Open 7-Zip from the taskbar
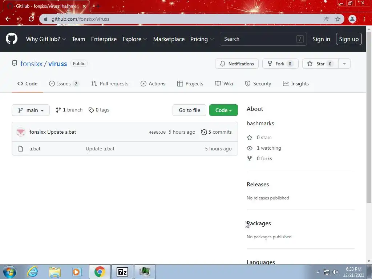 (x=122, y=272)
